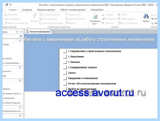Click Create record (Создать)
160x121 pixels.
tap(107, 15)
